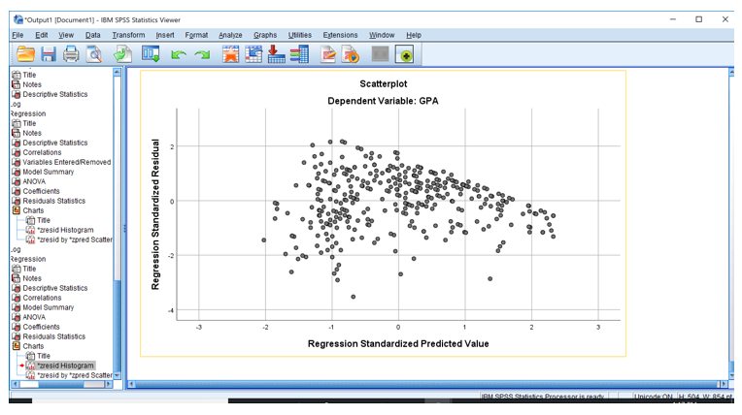Click outline pane horizontal scroll left arrow
The image size is (742, 415).
pyautogui.click(x=15, y=384)
